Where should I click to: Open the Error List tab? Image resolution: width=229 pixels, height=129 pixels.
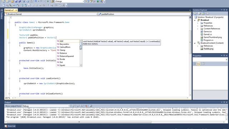pos(10,126)
